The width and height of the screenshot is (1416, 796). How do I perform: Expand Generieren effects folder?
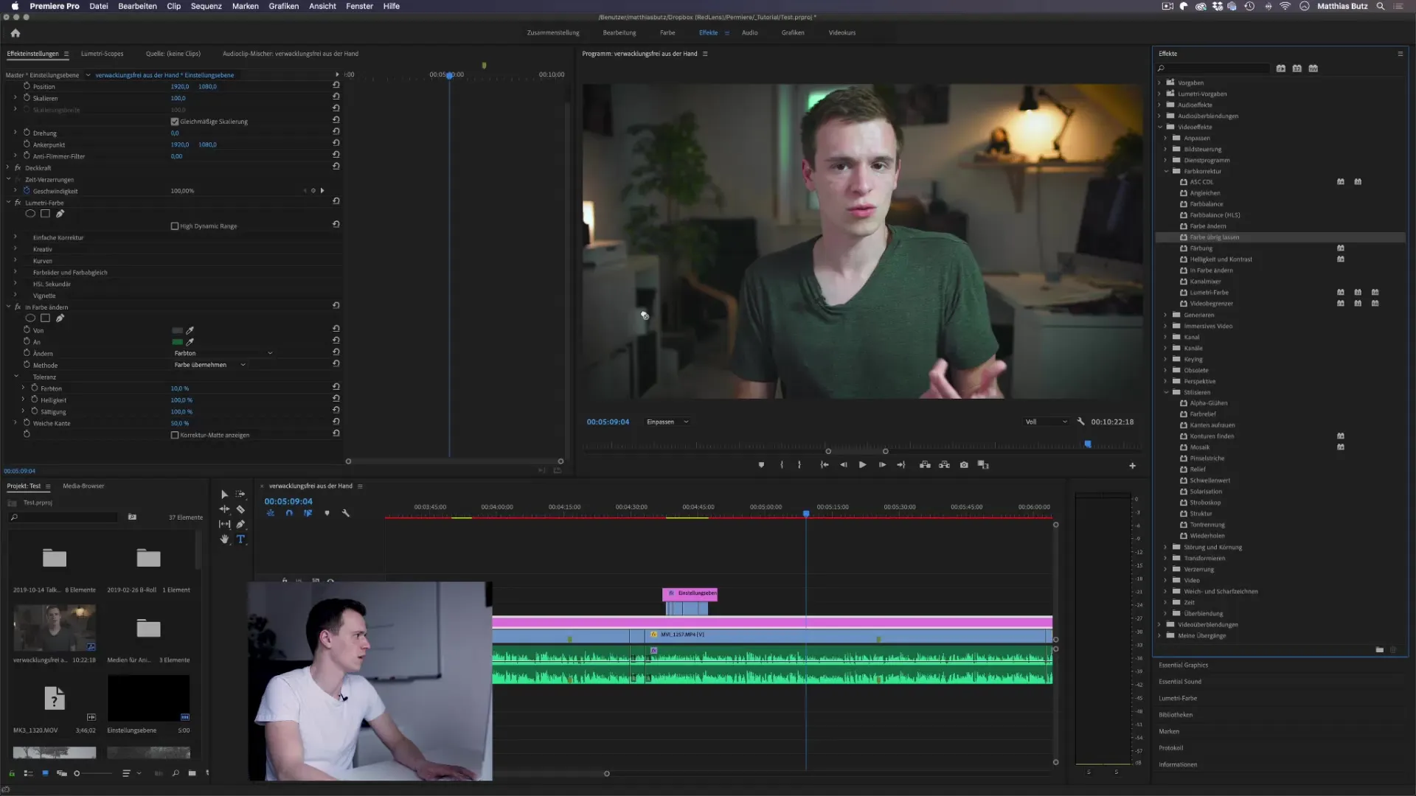pos(1166,315)
